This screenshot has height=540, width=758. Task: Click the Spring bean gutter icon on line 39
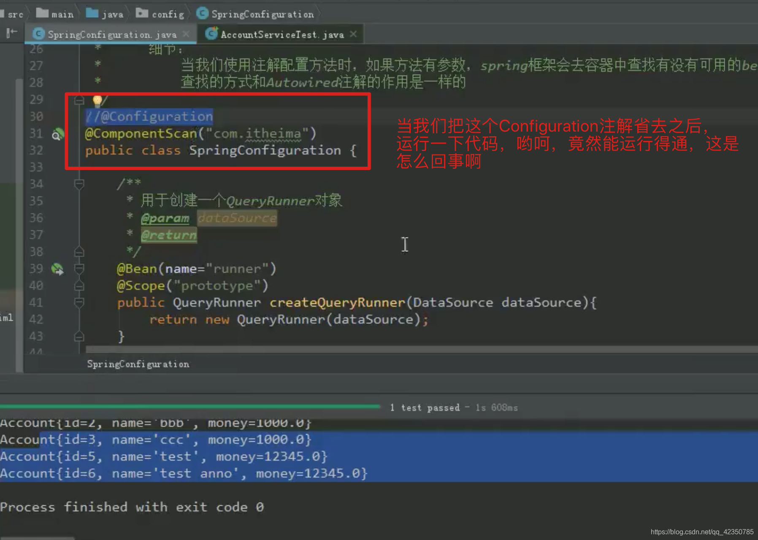(x=57, y=269)
